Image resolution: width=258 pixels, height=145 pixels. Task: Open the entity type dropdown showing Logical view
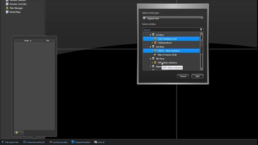point(173,18)
